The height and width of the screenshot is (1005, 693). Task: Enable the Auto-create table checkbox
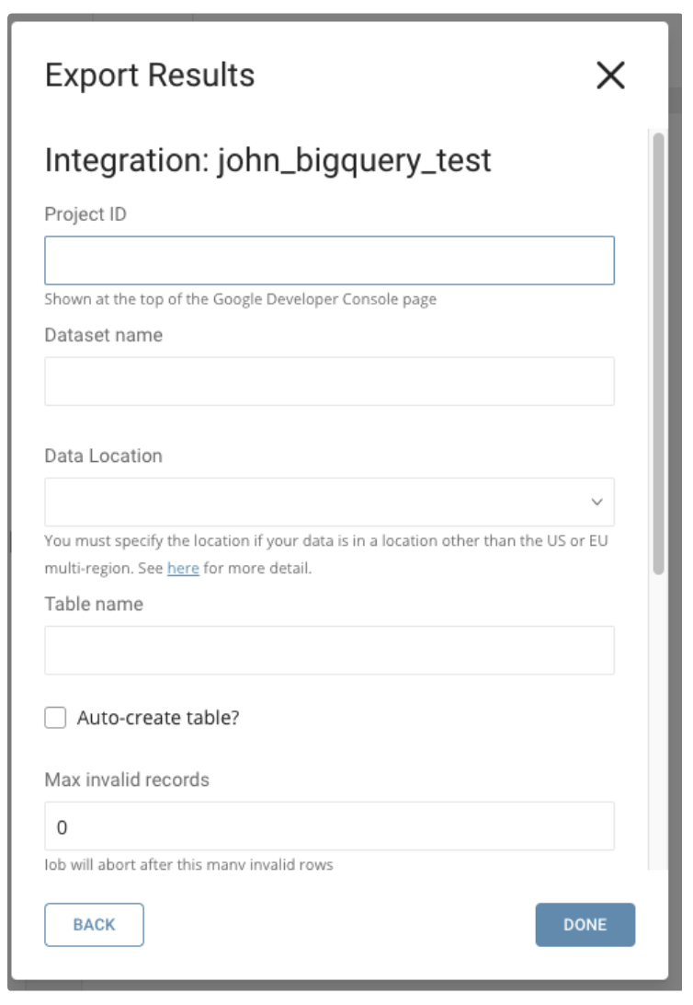click(x=56, y=718)
